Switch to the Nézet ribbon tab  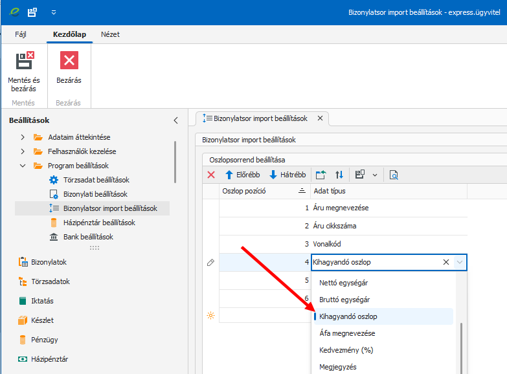111,34
